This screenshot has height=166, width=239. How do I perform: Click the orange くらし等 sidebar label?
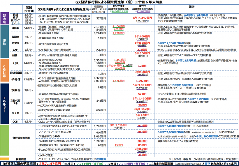click(x=4, y=70)
